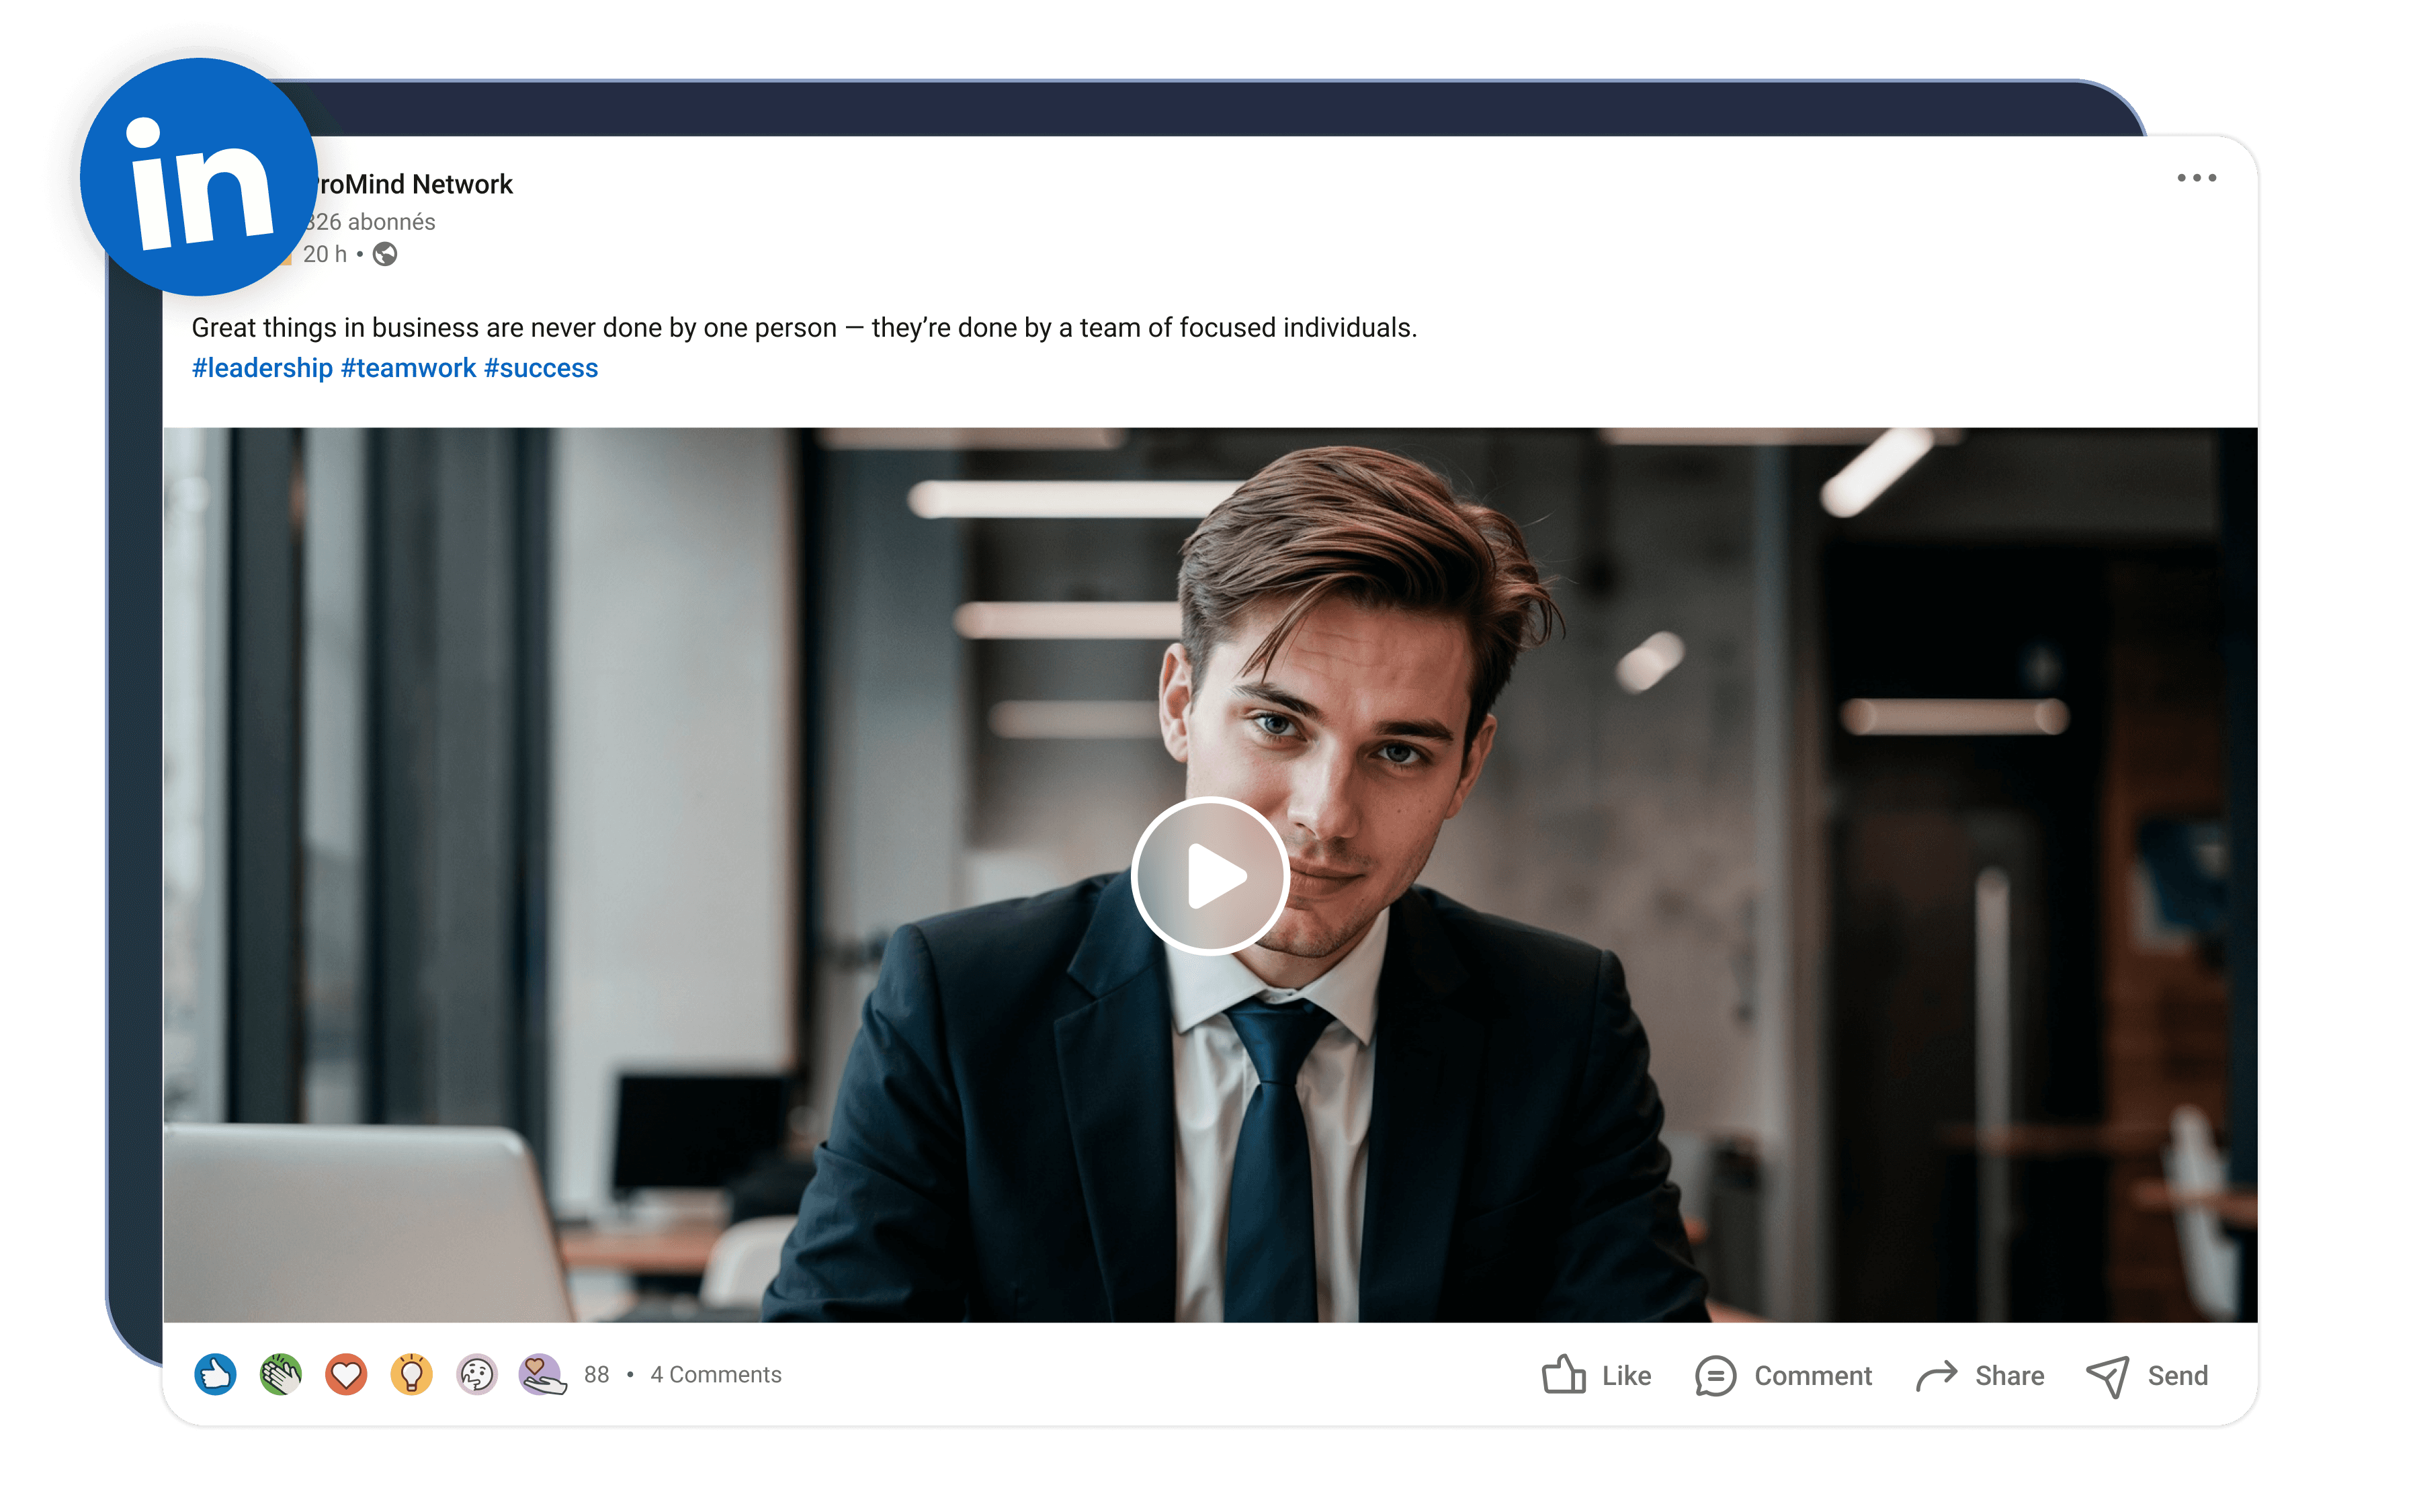The image size is (2419, 1512).
Task: Click the Share button
Action: click(x=1979, y=1375)
